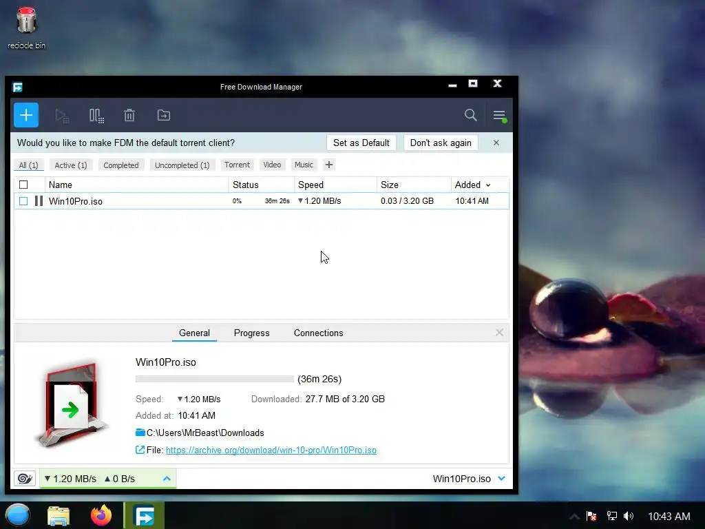Select the Completed filter tab
This screenshot has width=705, height=529.
point(121,165)
